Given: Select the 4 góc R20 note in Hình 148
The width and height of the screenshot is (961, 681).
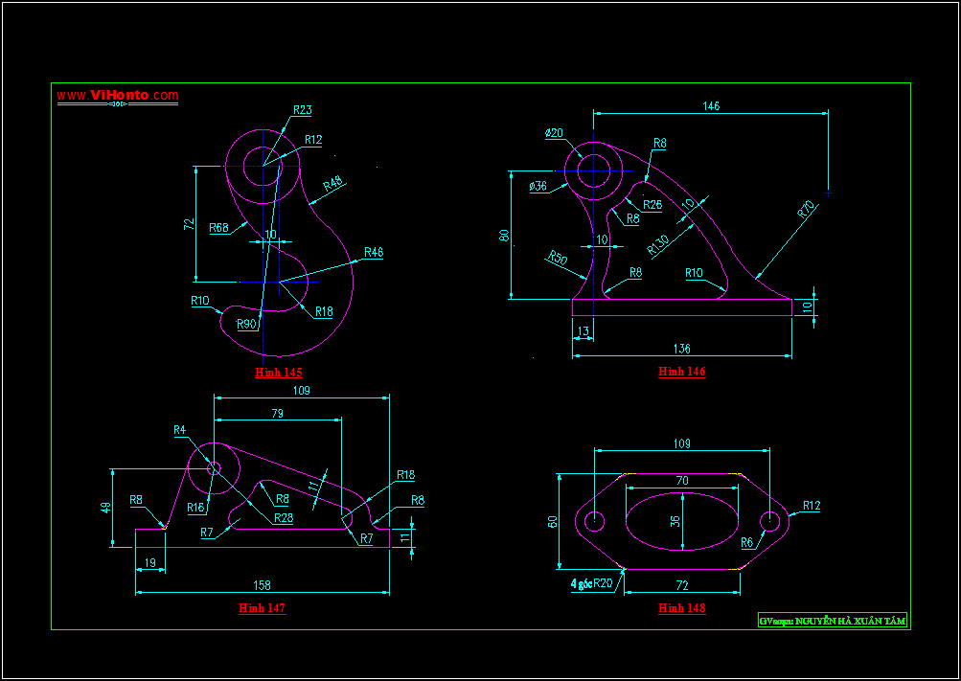Looking at the screenshot, I should click(x=589, y=581).
